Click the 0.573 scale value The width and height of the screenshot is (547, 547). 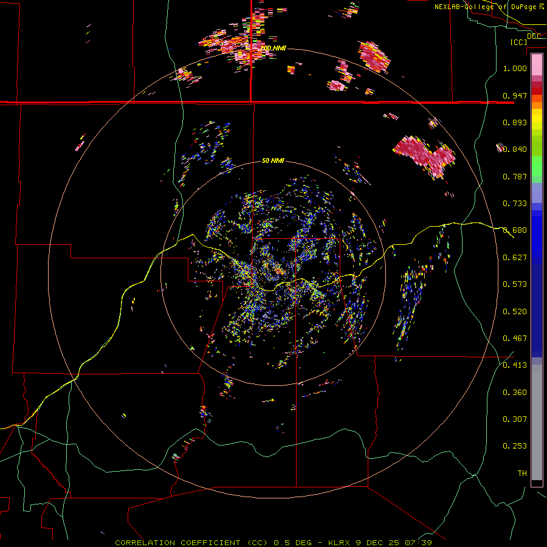point(515,284)
